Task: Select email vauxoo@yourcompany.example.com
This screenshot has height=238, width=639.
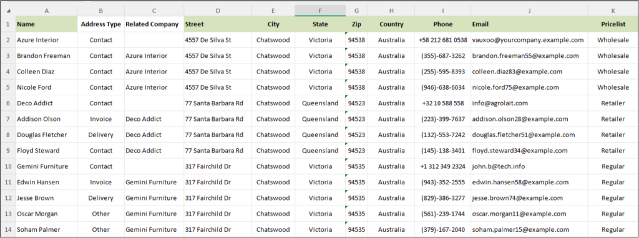Action: point(529,40)
